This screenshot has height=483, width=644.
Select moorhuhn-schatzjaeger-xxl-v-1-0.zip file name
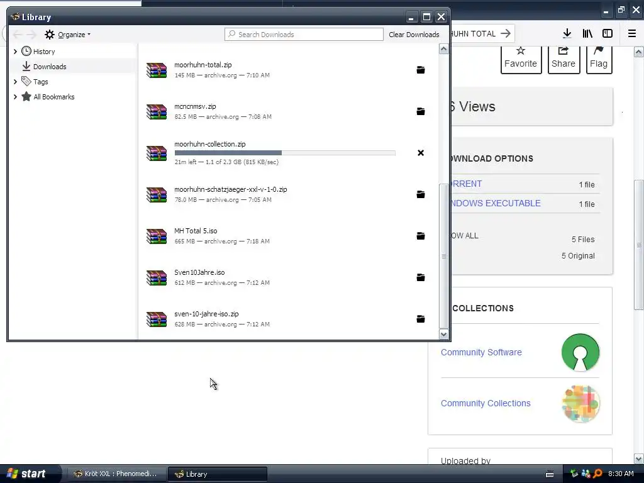click(230, 189)
